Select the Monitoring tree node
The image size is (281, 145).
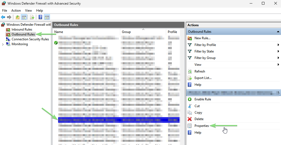tap(19, 44)
